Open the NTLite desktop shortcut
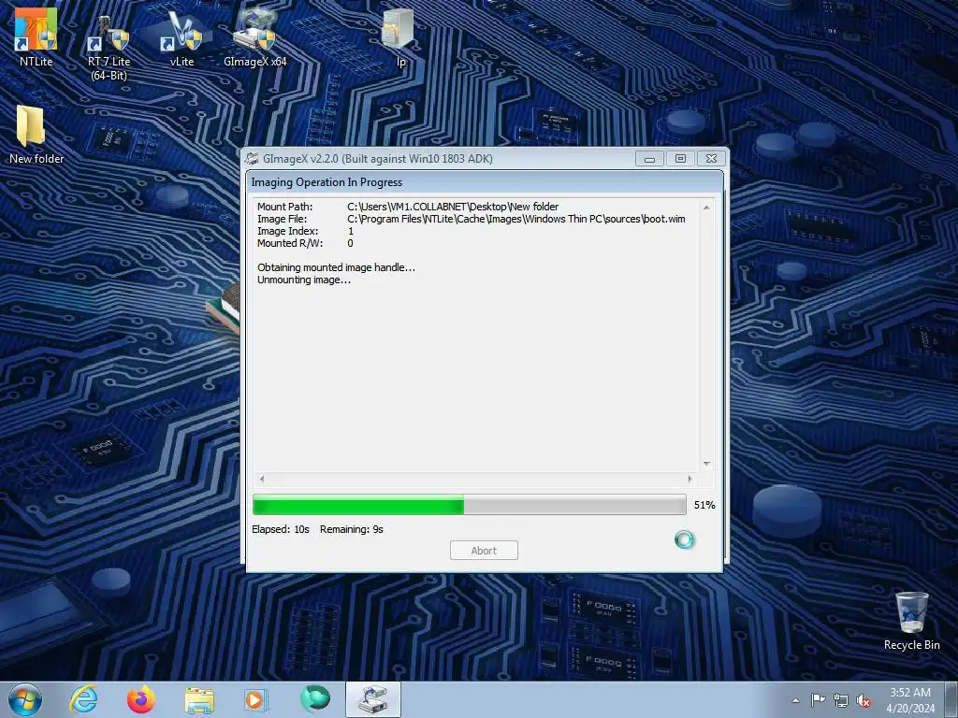The image size is (958, 718). pyautogui.click(x=36, y=37)
